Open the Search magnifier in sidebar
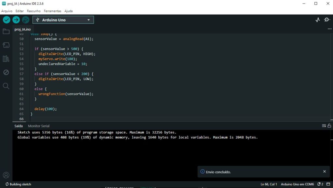The image size is (333, 188). pyautogui.click(x=6, y=86)
